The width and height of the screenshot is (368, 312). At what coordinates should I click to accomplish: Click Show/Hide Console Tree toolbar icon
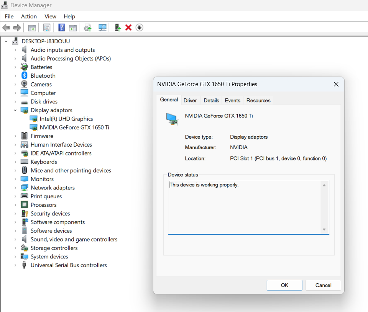32,28
